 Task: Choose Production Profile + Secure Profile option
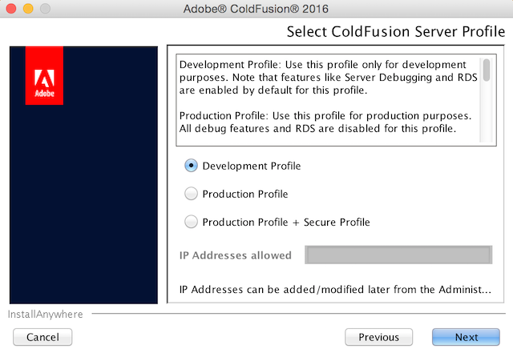click(191, 222)
